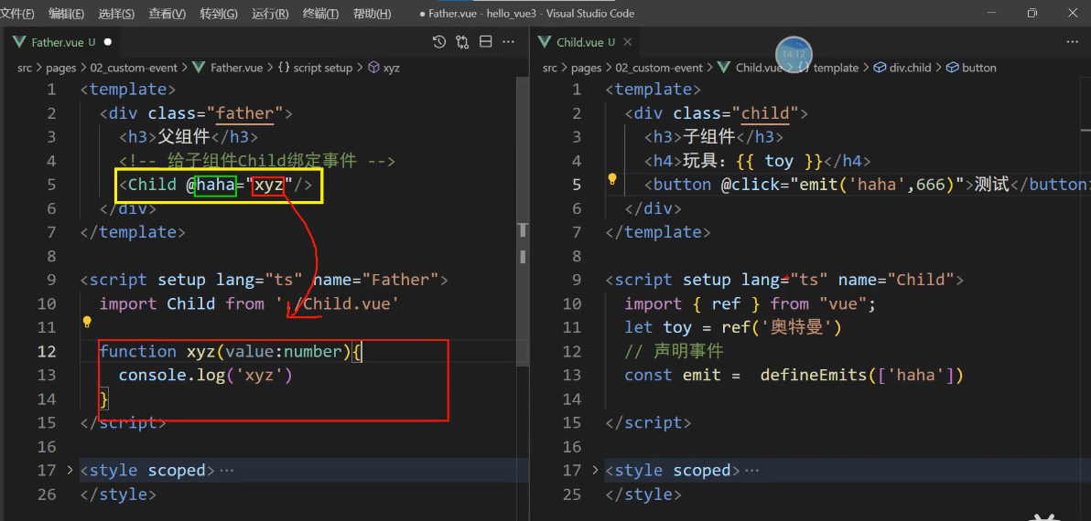The image size is (1091, 521).
Task: Click the open changes compare icon
Action: [463, 42]
